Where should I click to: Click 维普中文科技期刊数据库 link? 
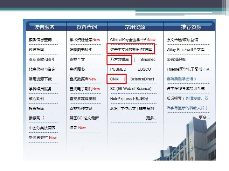tap(131, 50)
